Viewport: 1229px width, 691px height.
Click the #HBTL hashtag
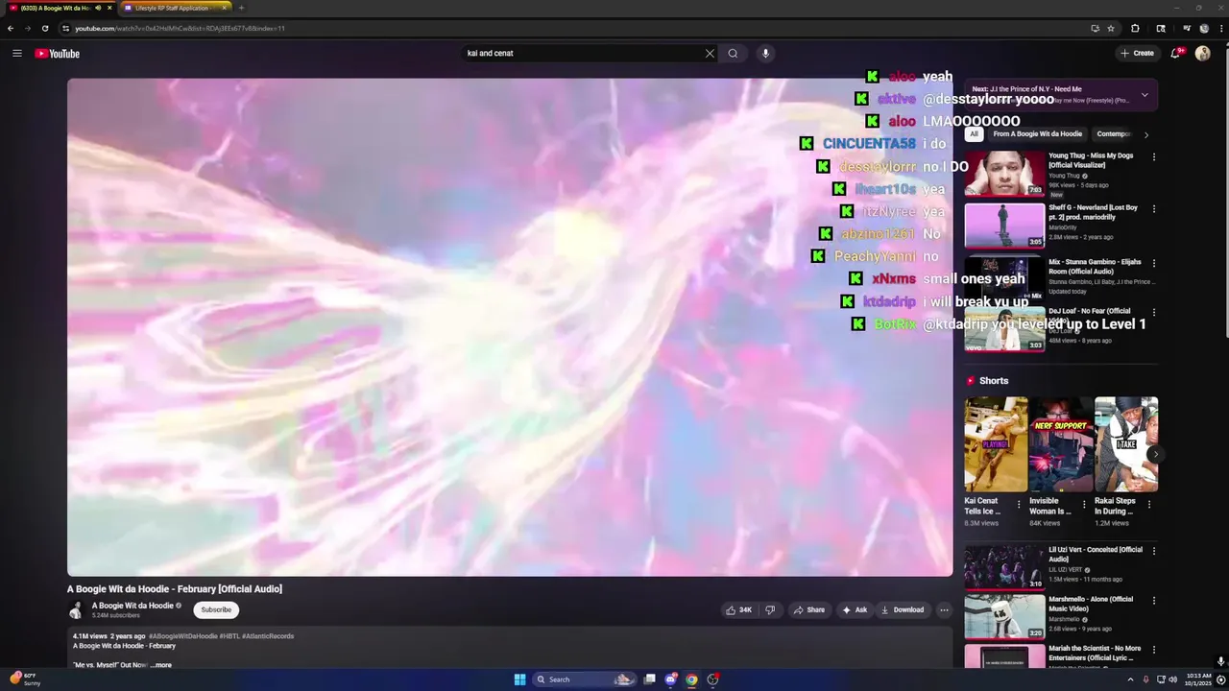(229, 636)
